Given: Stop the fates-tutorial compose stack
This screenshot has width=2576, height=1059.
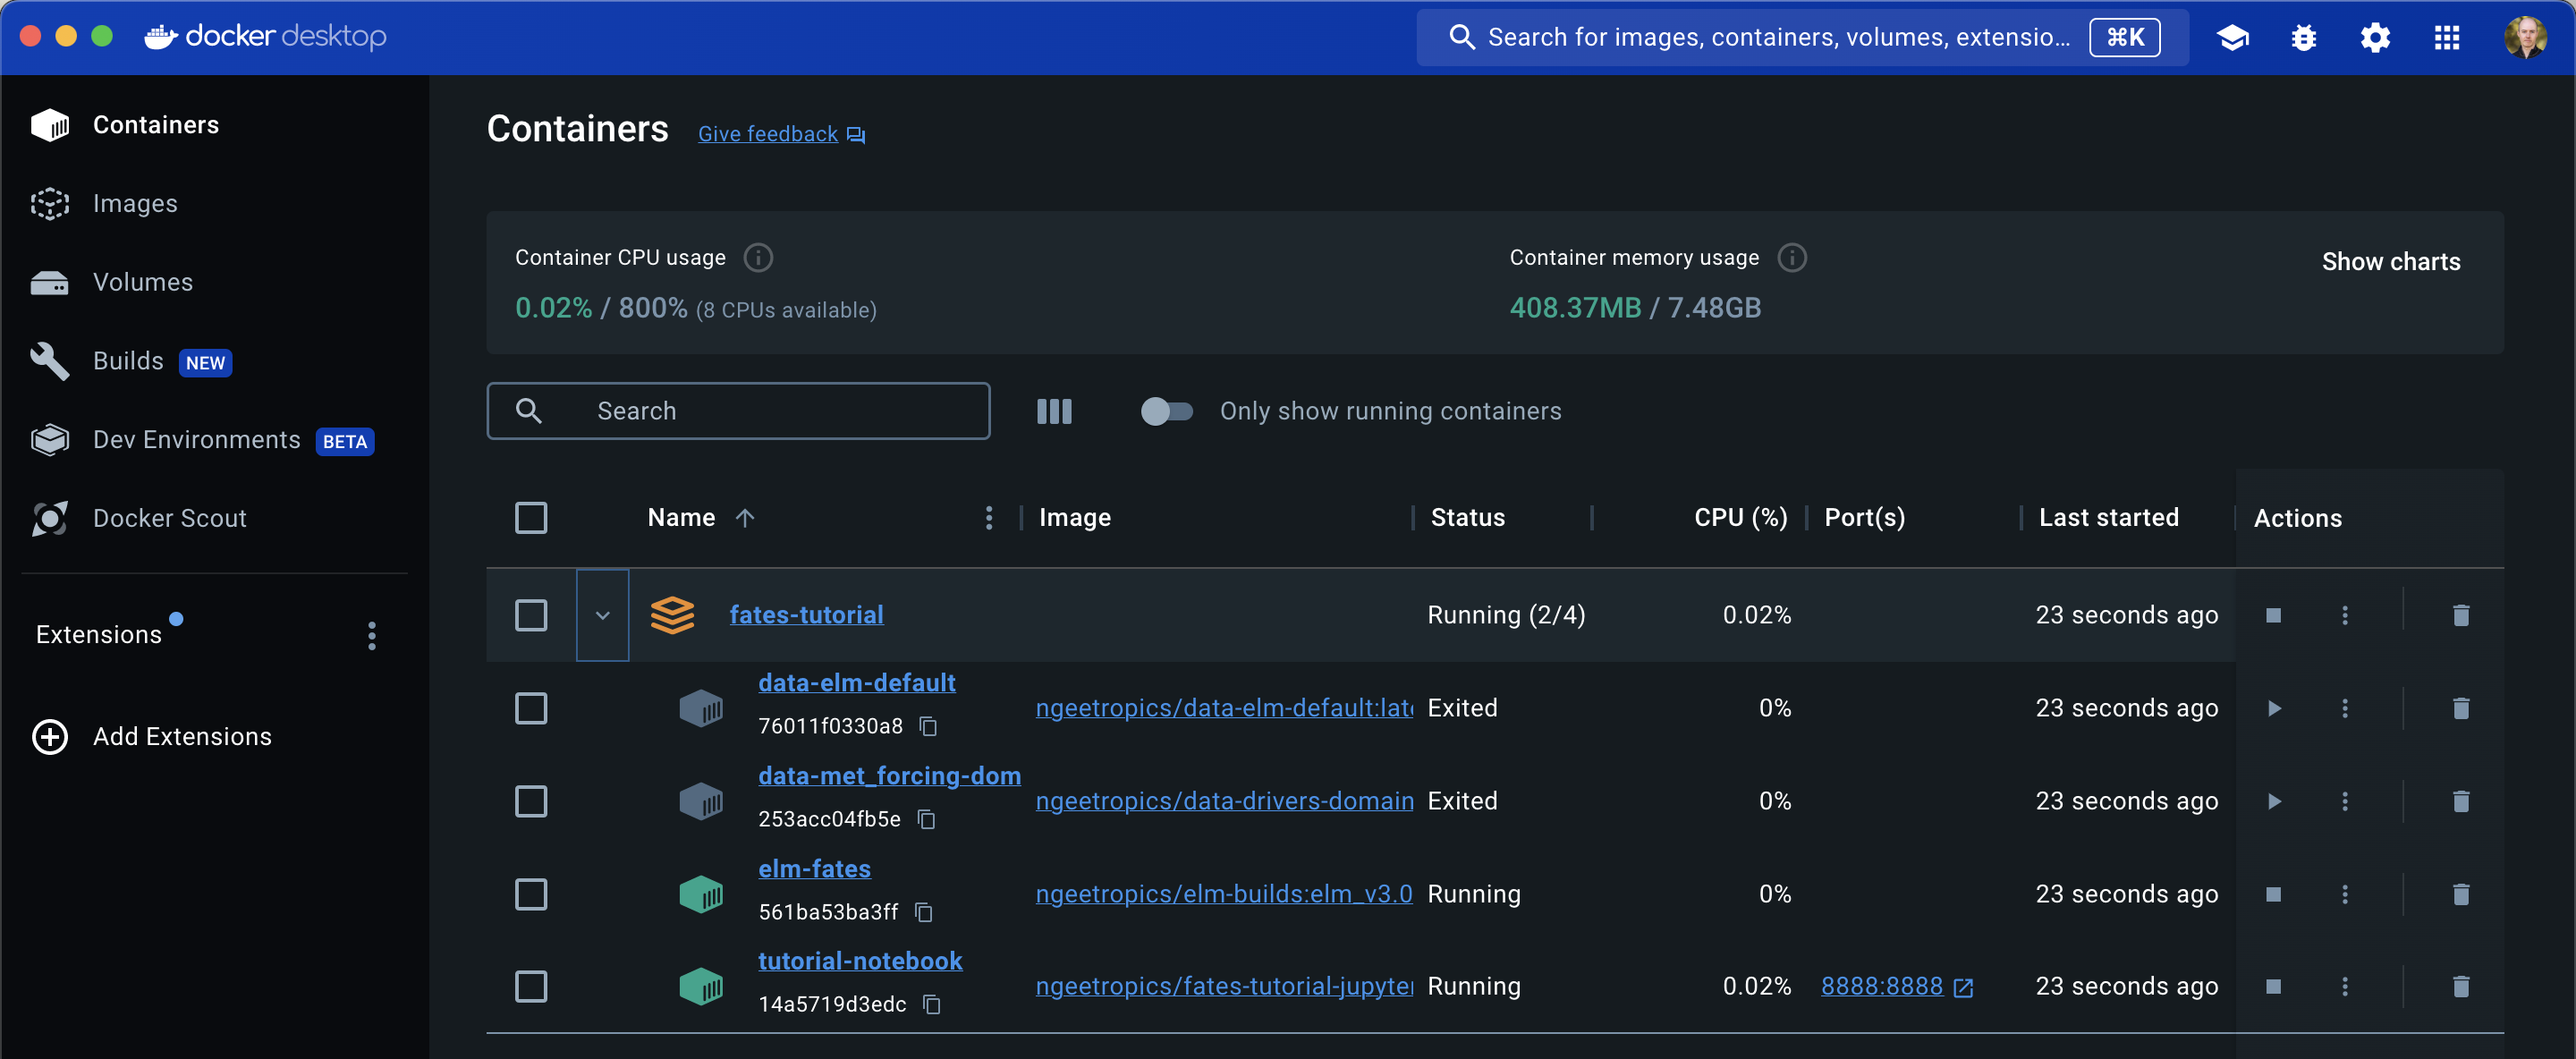Looking at the screenshot, I should pyautogui.click(x=2273, y=615).
